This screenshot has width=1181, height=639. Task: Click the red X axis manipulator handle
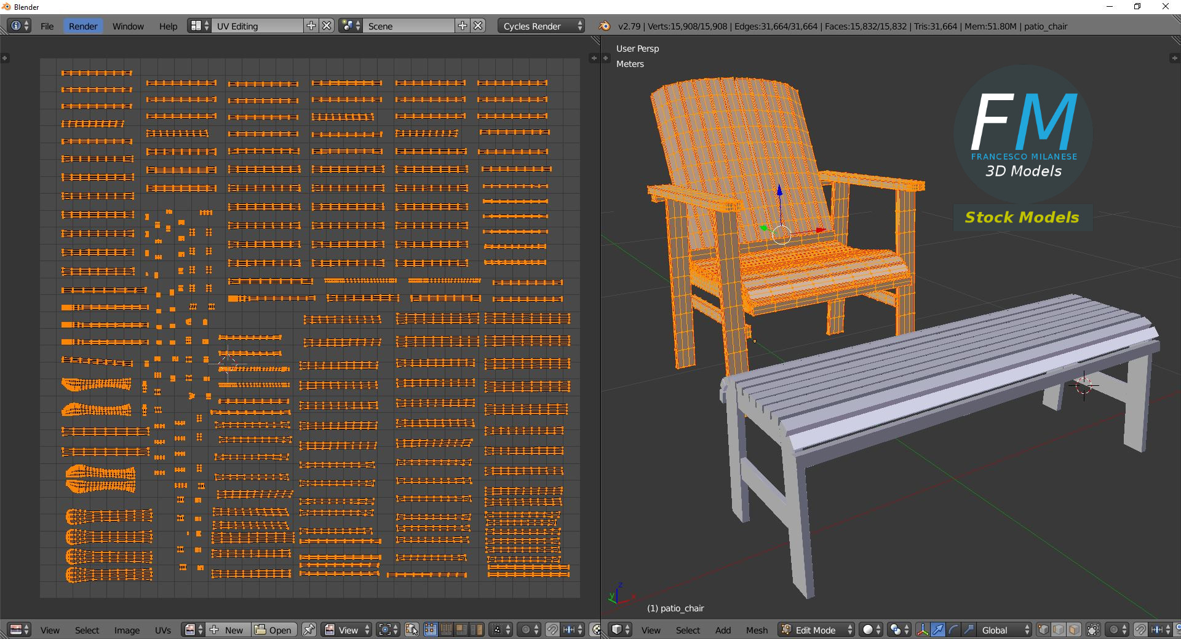pos(821,230)
